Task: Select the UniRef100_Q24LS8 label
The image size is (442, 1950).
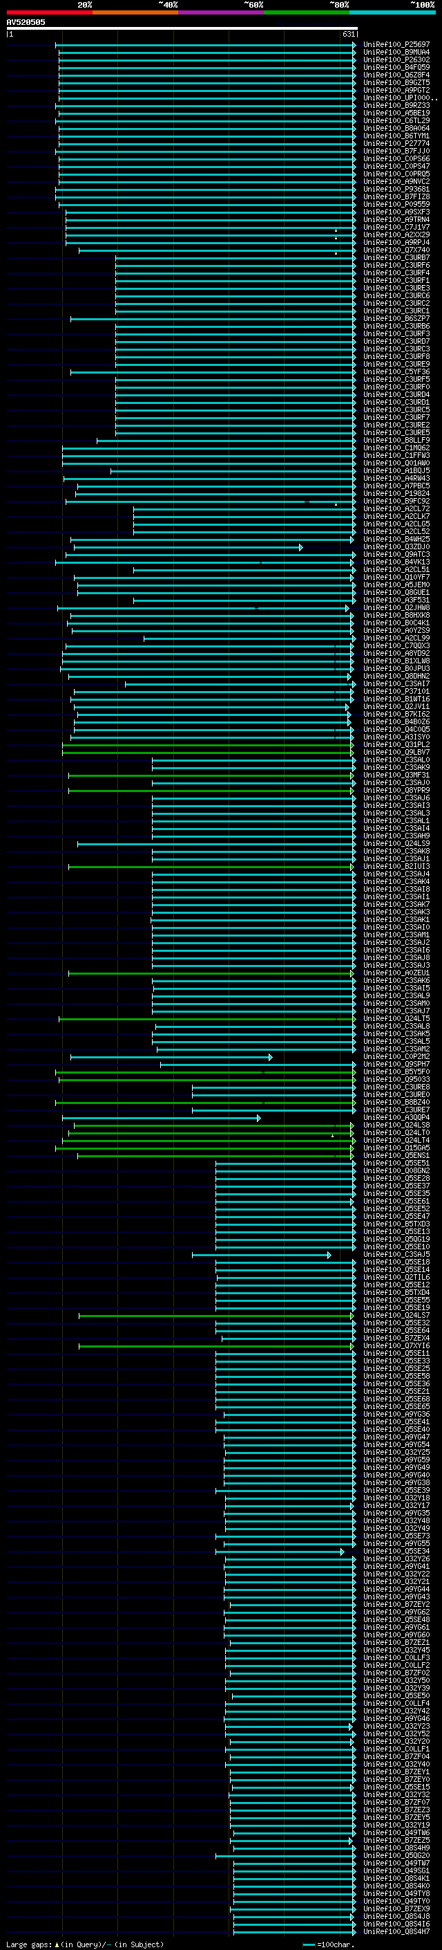Action: pyautogui.click(x=396, y=1125)
